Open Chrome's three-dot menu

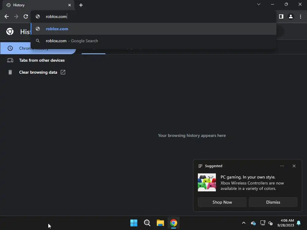(300, 17)
